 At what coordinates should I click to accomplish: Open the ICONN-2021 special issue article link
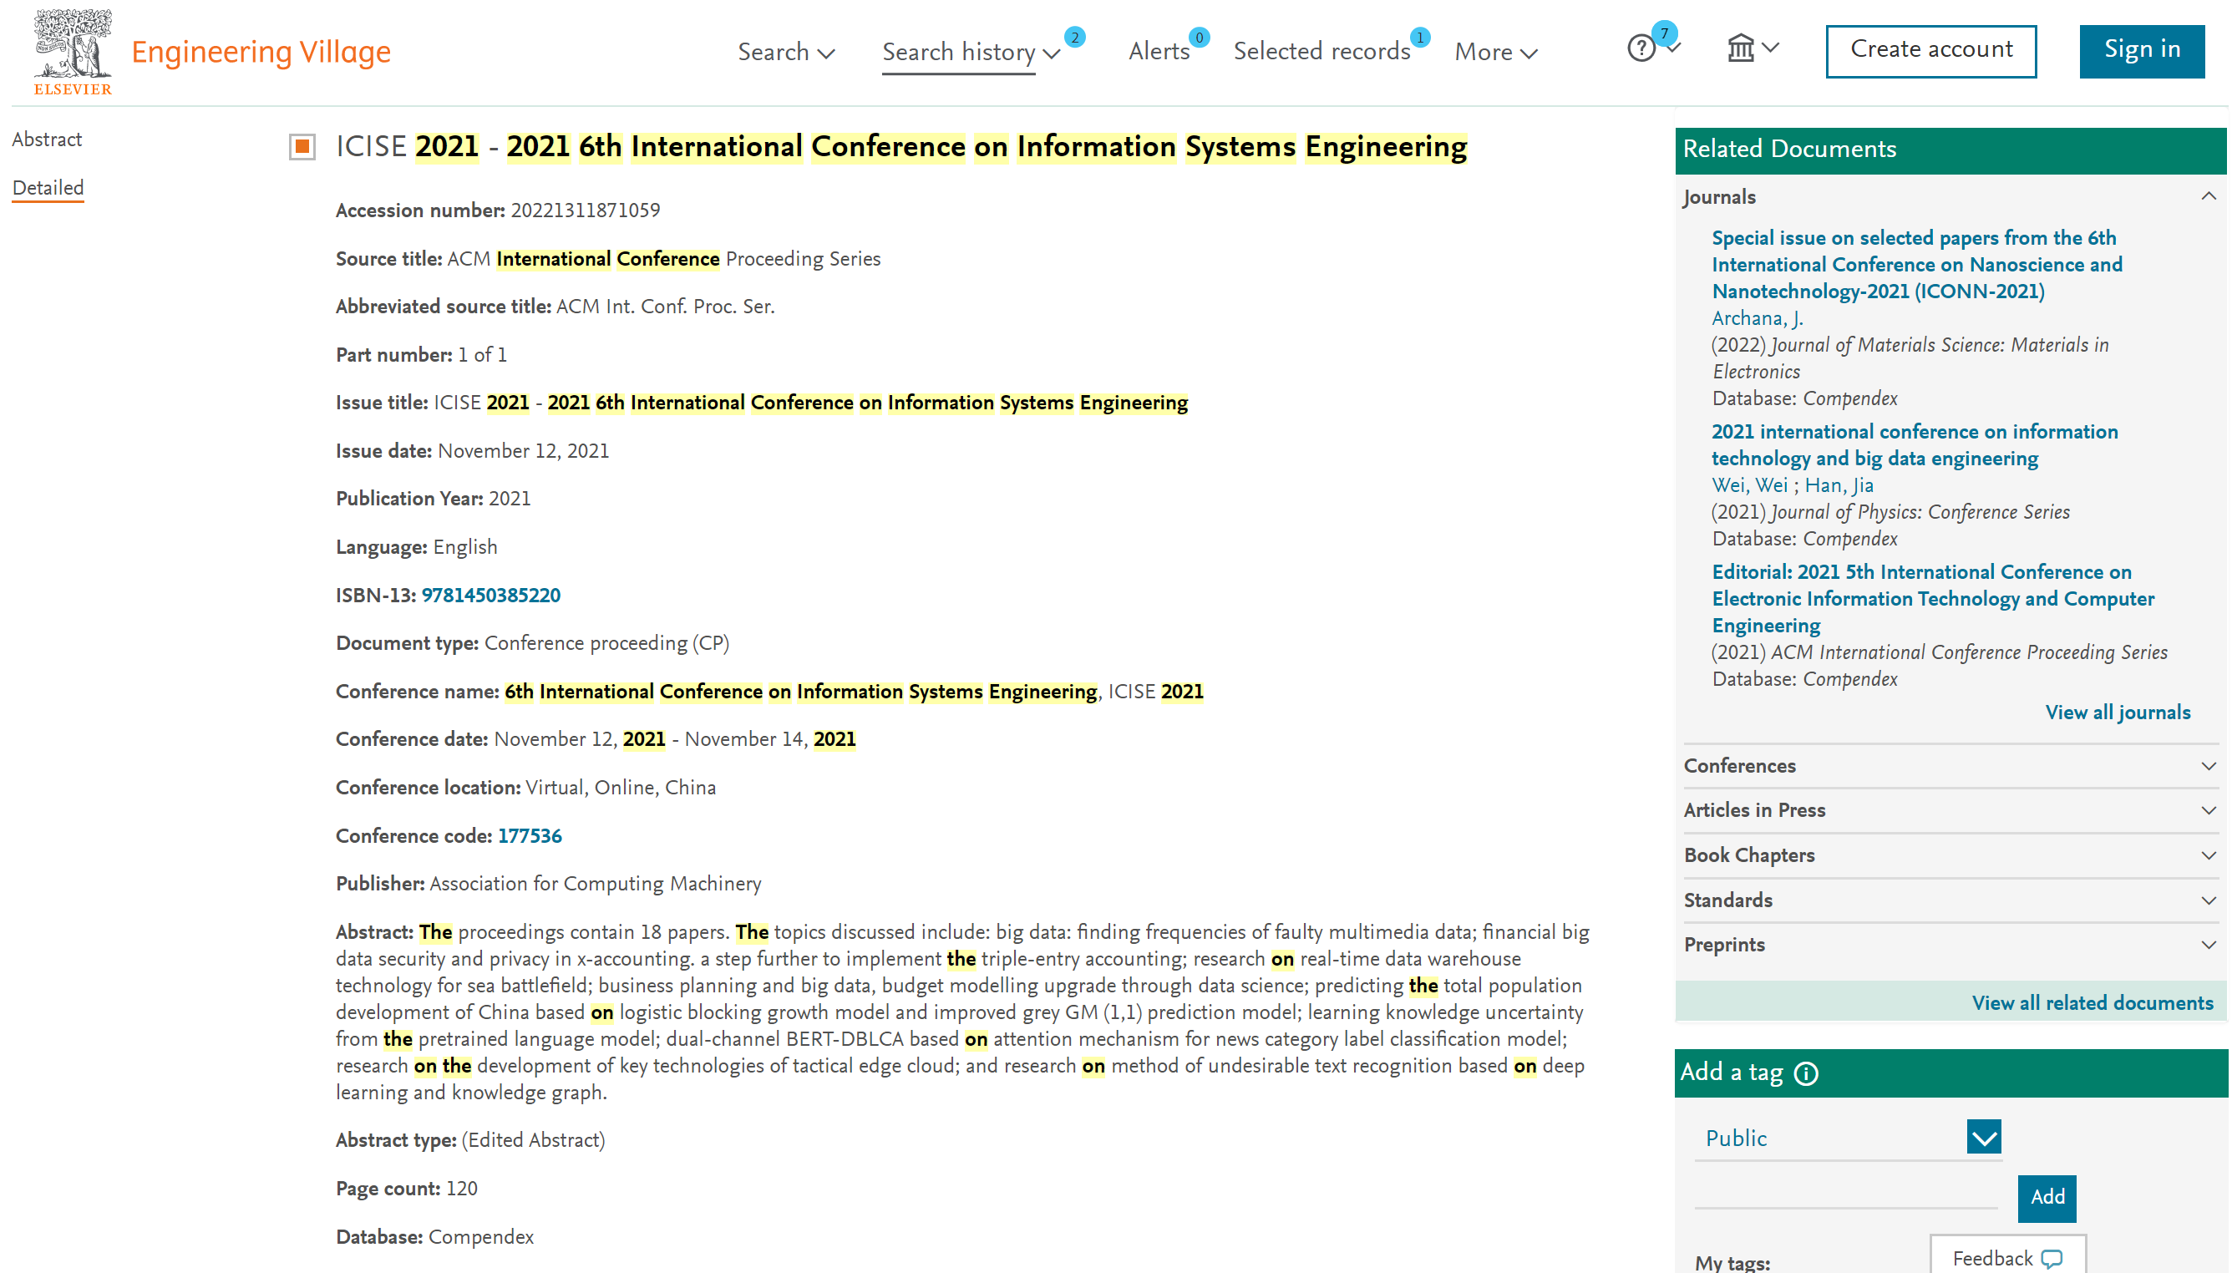click(x=1916, y=265)
